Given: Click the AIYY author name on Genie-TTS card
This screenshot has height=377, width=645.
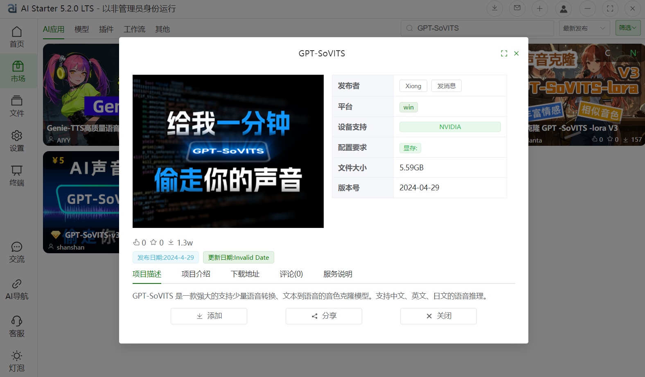Looking at the screenshot, I should tap(63, 140).
